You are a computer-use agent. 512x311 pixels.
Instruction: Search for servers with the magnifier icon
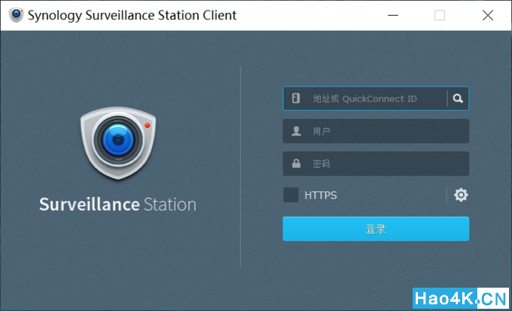point(458,99)
